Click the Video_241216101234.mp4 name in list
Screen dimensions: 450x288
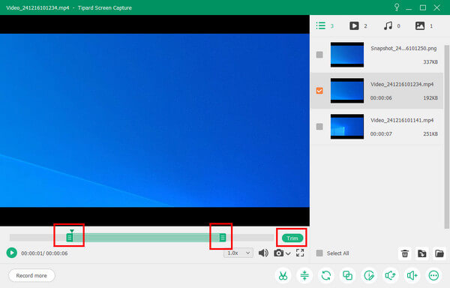[x=402, y=84]
